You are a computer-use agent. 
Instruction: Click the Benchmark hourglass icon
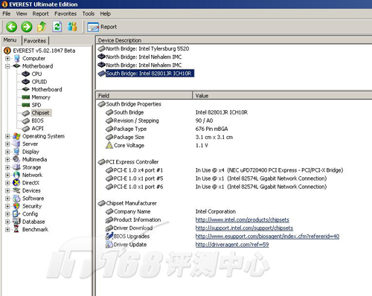click(x=16, y=229)
